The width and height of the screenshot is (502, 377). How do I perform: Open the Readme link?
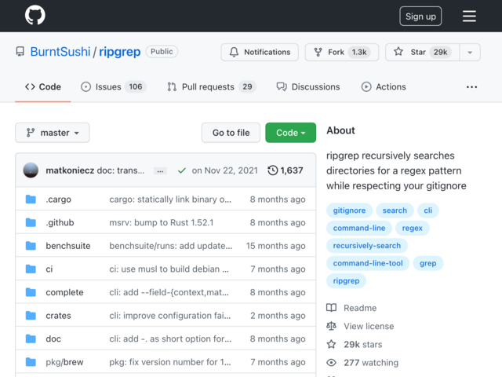pos(351,308)
